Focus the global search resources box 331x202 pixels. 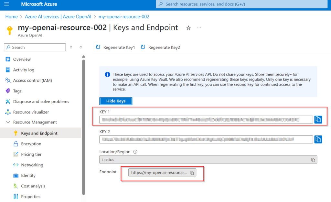241,4
